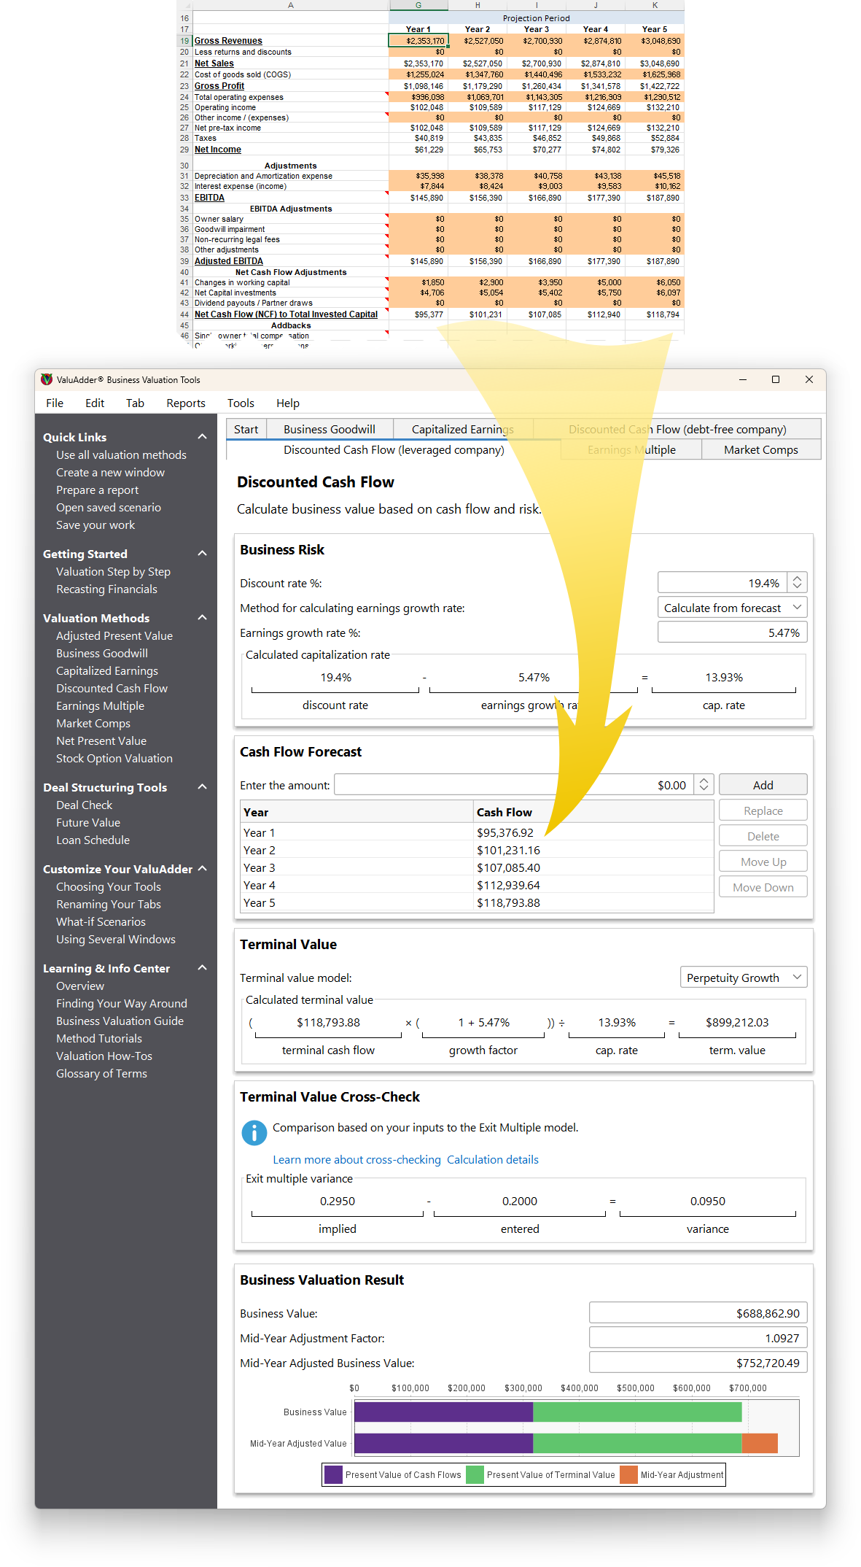This screenshot has height=1567, width=861.
Task: Click the Add button
Action: point(763,784)
